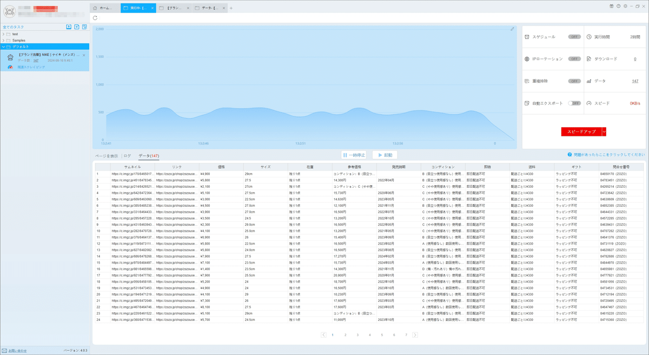The image size is (649, 355).
Task: Click the 価格 column header
Action: coord(221,167)
